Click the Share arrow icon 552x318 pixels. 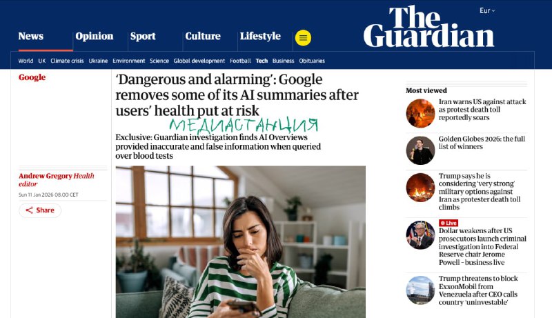point(30,210)
